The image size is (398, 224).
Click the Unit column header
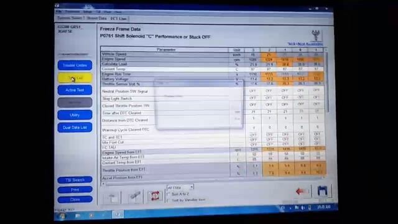pos(236,50)
